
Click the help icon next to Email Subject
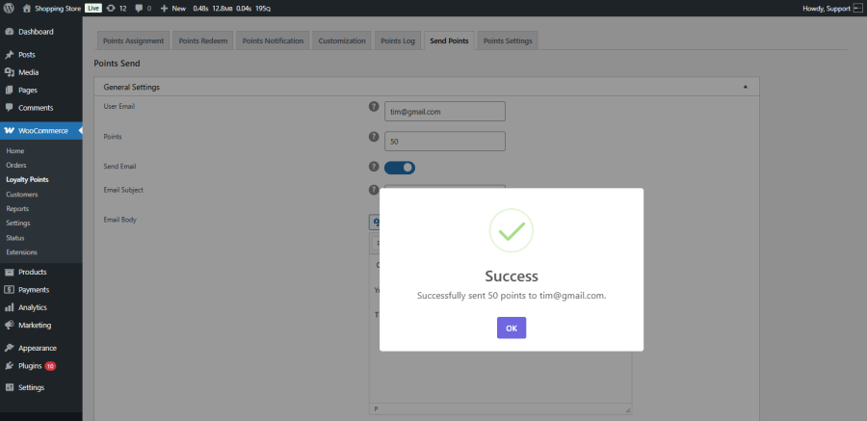374,190
